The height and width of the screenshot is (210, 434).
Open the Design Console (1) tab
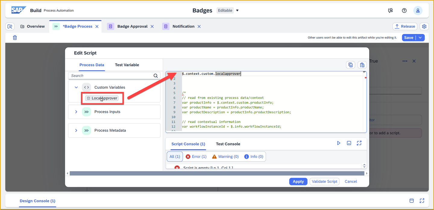37,201
